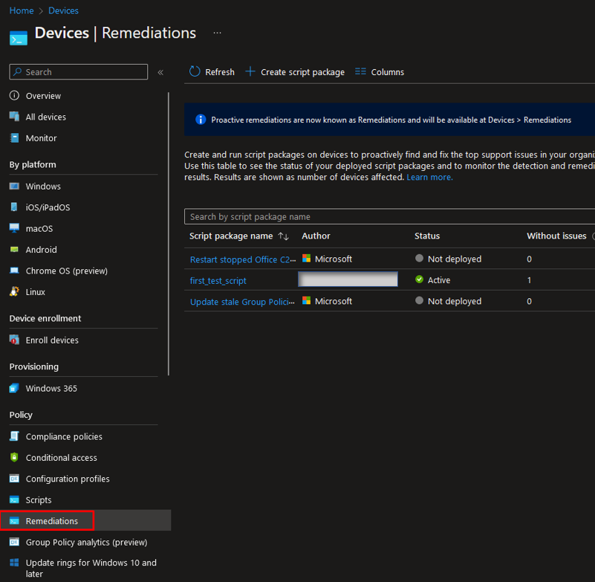Screen dimensions: 595x582
Task: Select Linux platform entry
Action: 36,292
